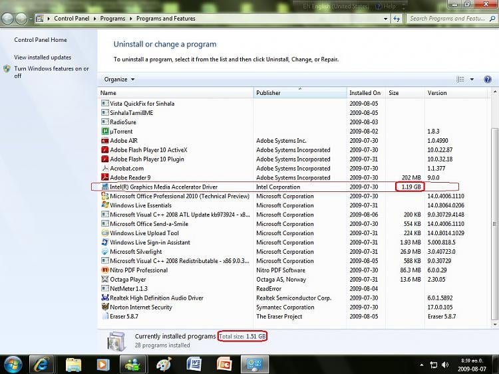Image resolution: width=499 pixels, height=374 pixels.
Task: Click Control Panel in the breadcrumb
Action: click(x=72, y=19)
